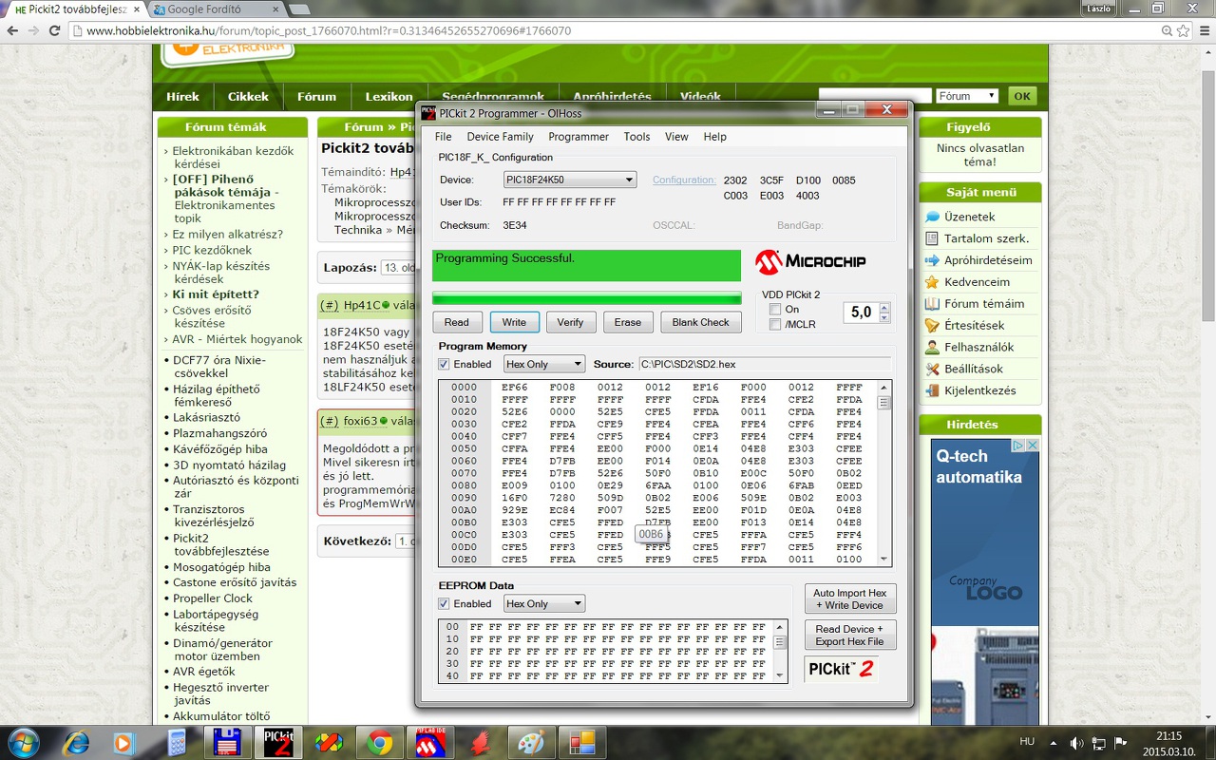Open Program Memory Hex Only dropdown
Image resolution: width=1216 pixels, height=760 pixels.
pyautogui.click(x=544, y=364)
